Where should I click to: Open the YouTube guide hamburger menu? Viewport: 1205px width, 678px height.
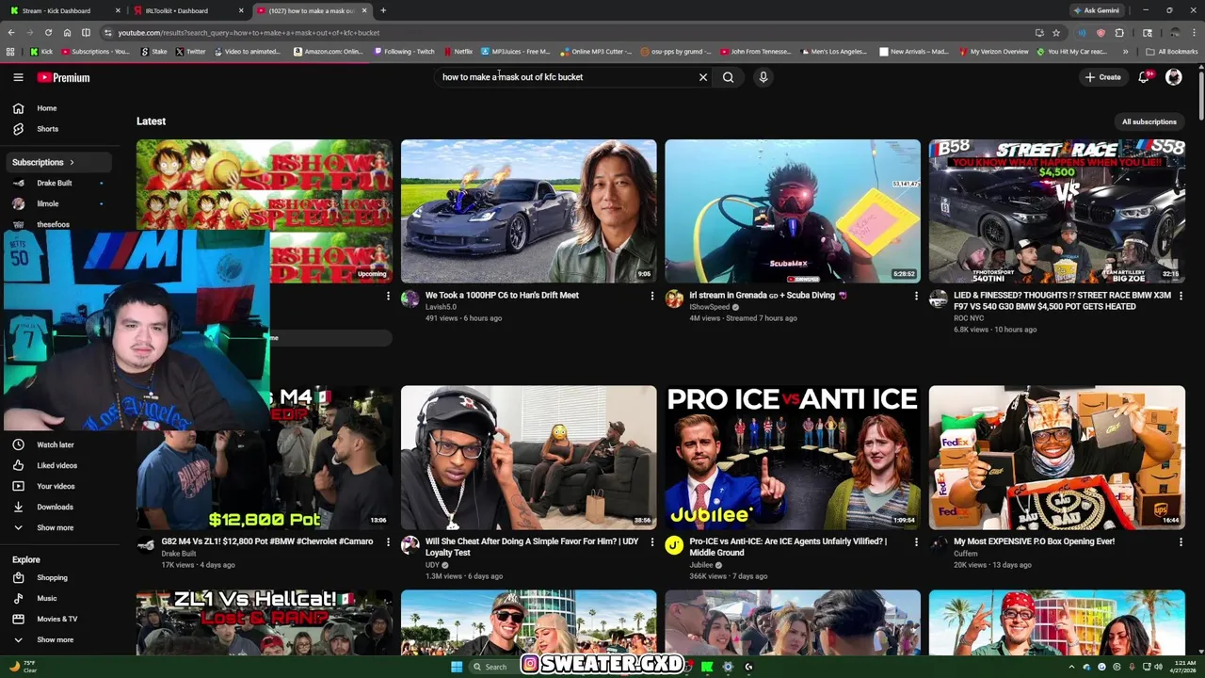tap(18, 77)
